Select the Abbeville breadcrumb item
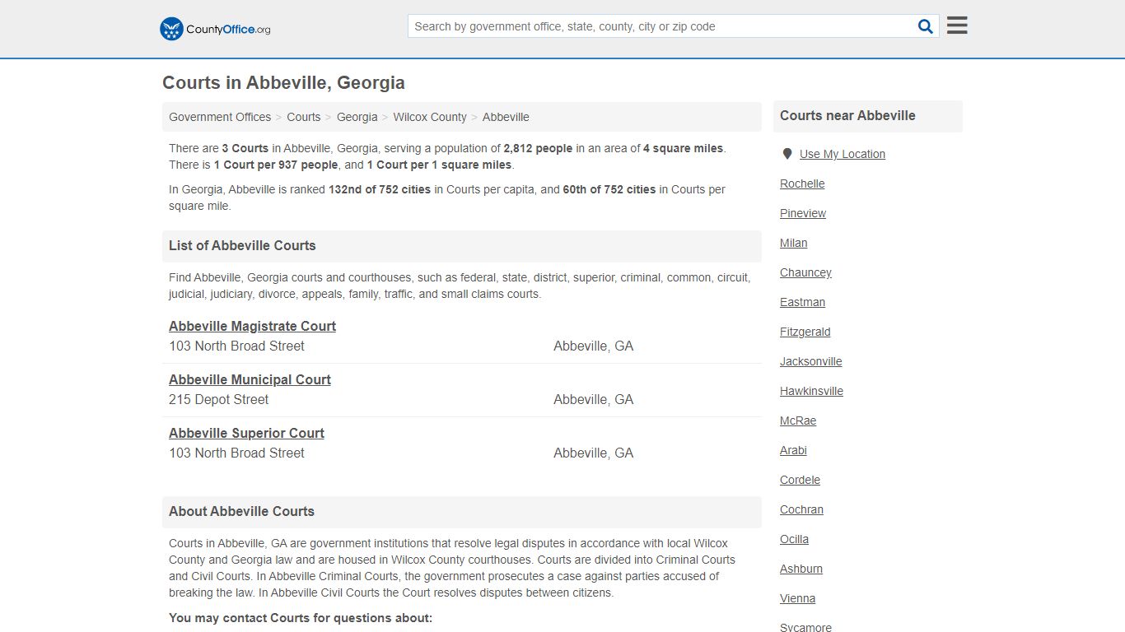 click(506, 117)
